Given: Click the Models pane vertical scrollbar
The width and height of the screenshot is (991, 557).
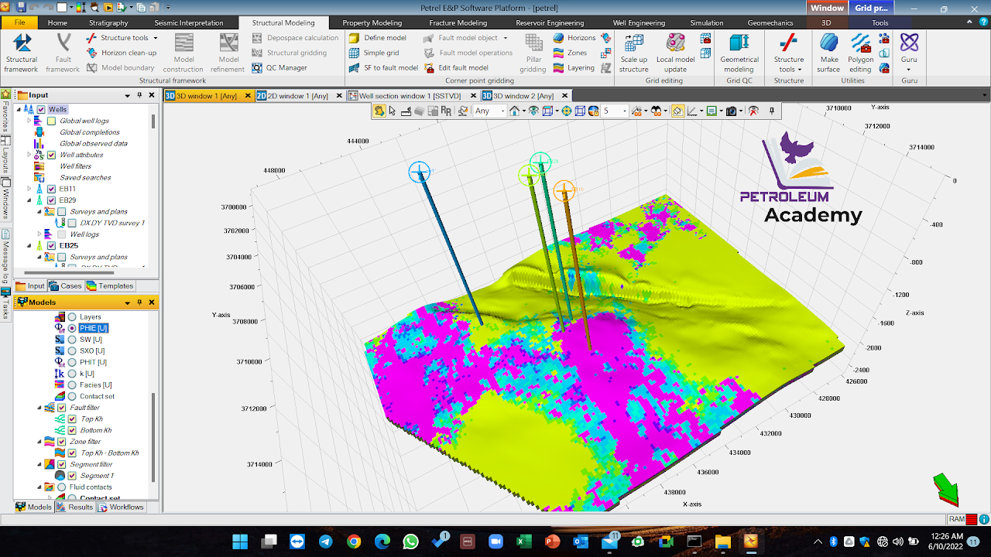Looking at the screenshot, I should pos(153,437).
